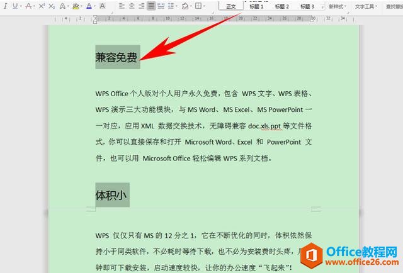Click the line starting 'WPS 演示三大功能模块'
The height and width of the screenshot is (273, 403).
pyautogui.click(x=203, y=109)
